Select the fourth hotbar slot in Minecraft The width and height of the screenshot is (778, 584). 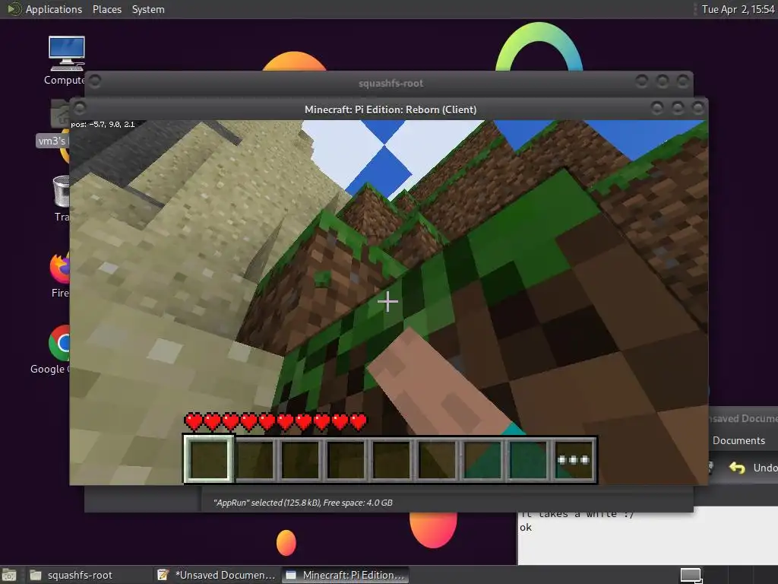[346, 459]
